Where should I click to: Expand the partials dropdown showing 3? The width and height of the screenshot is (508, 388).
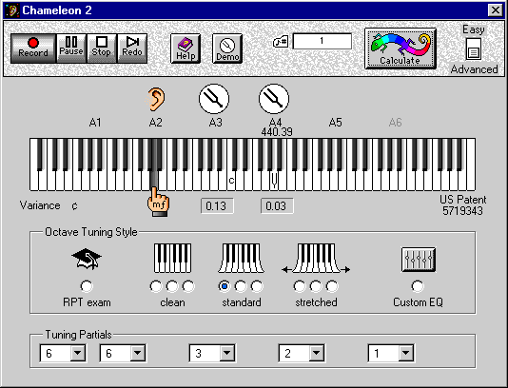[212, 353]
